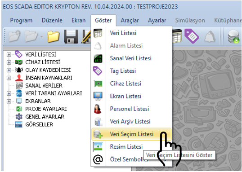Click the Özel Semboller @ icon

pyautogui.click(x=98, y=159)
